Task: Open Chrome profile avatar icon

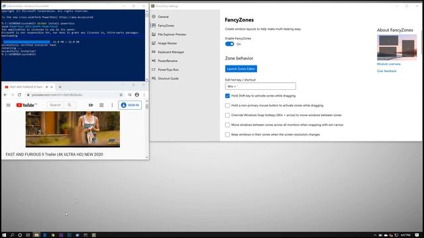Action: pyautogui.click(x=137, y=95)
